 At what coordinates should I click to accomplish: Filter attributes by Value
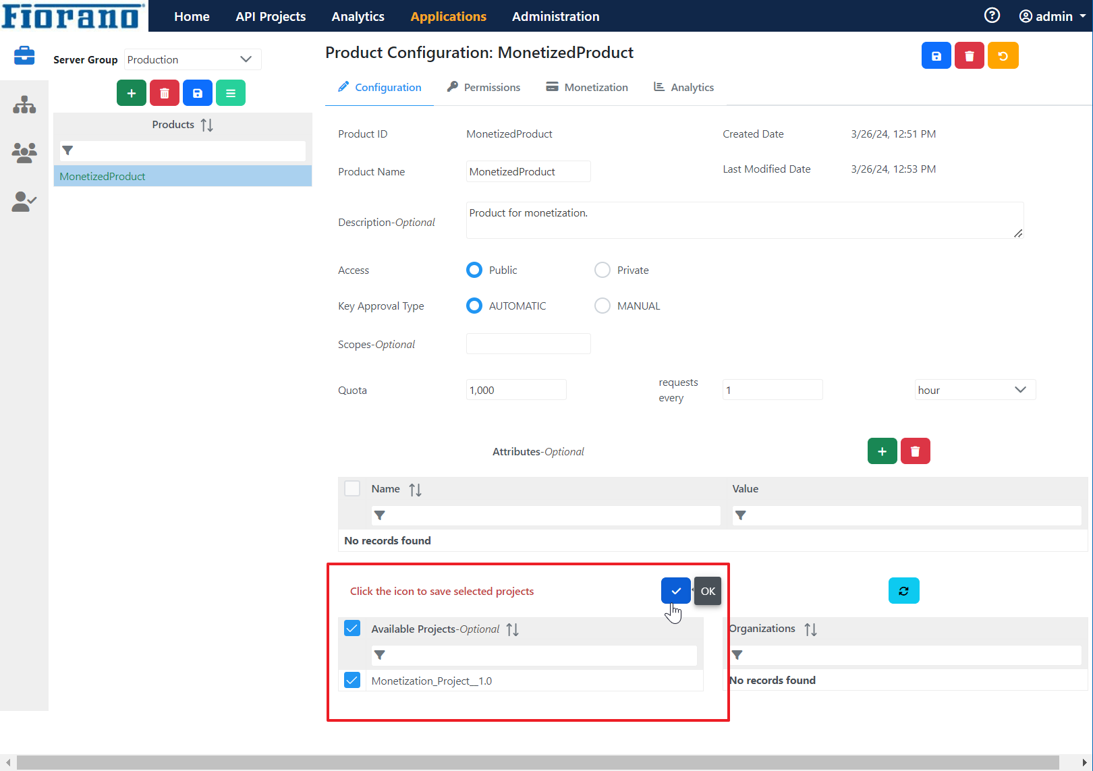907,515
